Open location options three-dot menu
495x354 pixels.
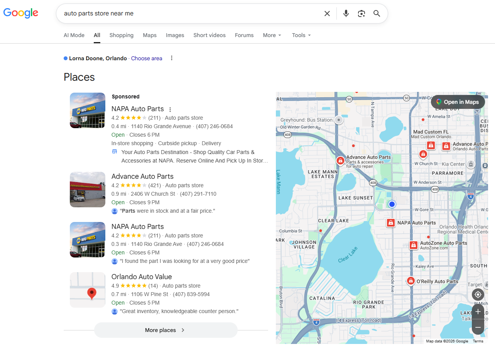point(172,58)
